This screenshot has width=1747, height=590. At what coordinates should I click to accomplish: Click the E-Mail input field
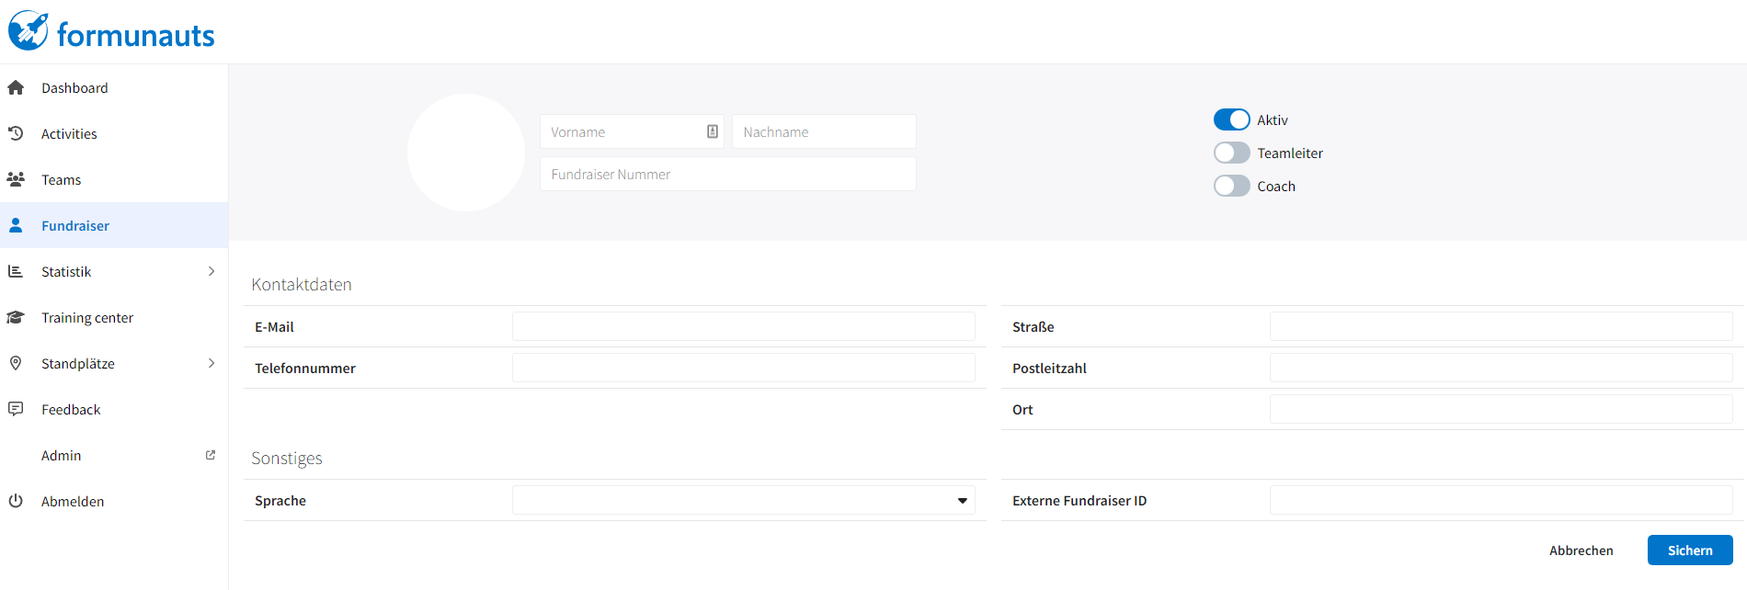[743, 326]
